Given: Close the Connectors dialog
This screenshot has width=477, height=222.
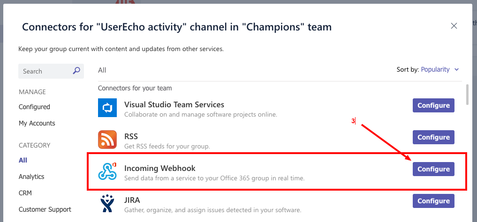Looking at the screenshot, I should (454, 26).
